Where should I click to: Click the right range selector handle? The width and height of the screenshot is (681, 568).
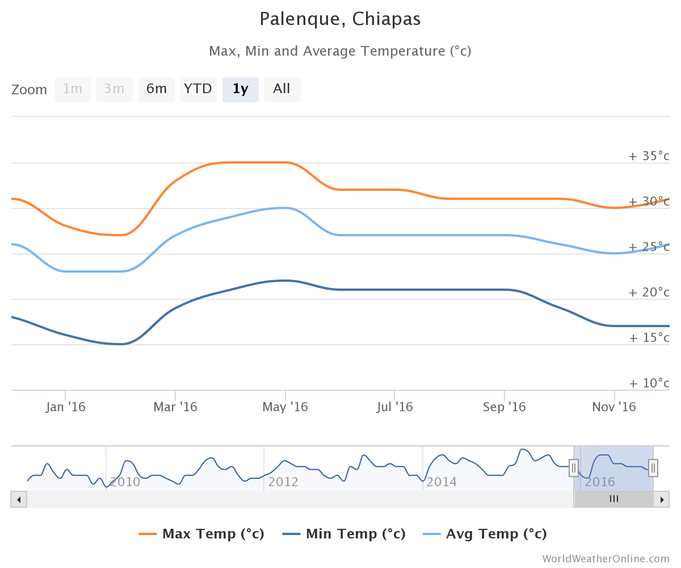(x=653, y=468)
